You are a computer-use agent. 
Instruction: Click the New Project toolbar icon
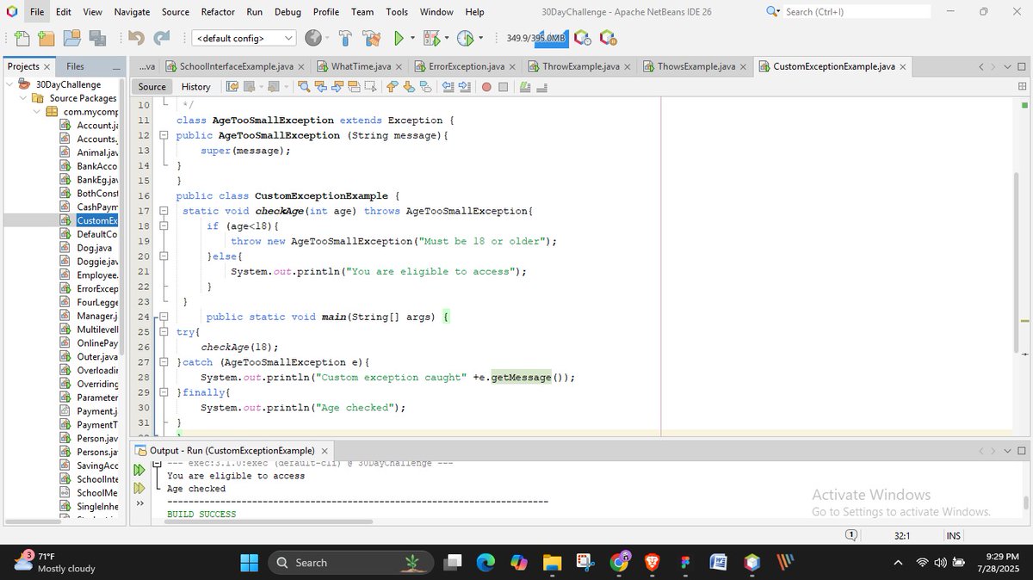pyautogui.click(x=46, y=38)
